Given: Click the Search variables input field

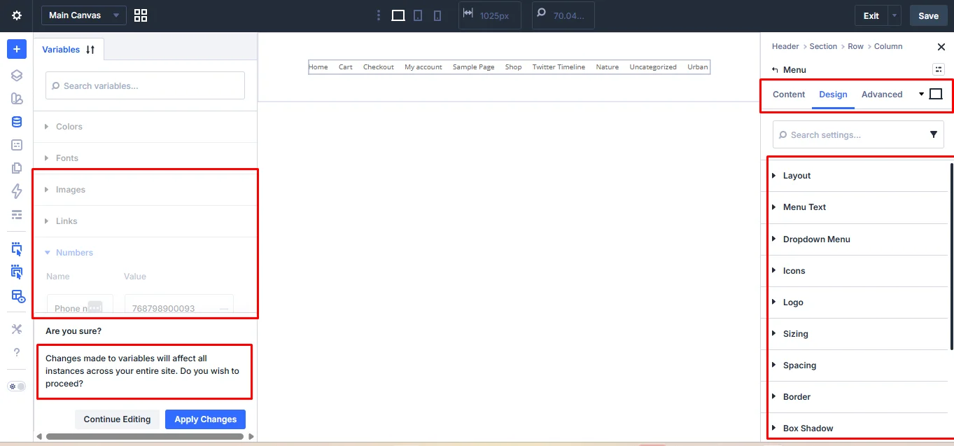Looking at the screenshot, I should coord(145,85).
